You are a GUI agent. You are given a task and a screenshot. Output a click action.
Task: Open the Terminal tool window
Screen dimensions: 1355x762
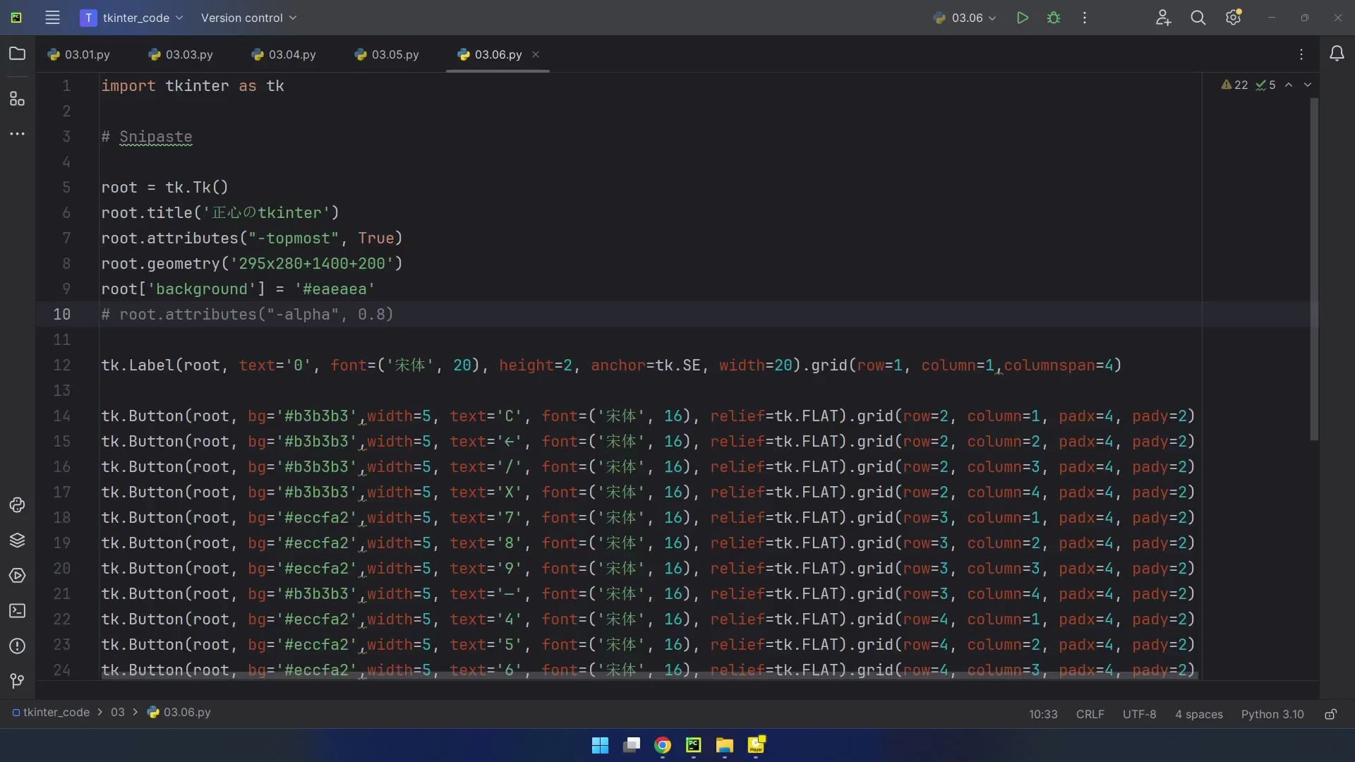[x=17, y=611]
